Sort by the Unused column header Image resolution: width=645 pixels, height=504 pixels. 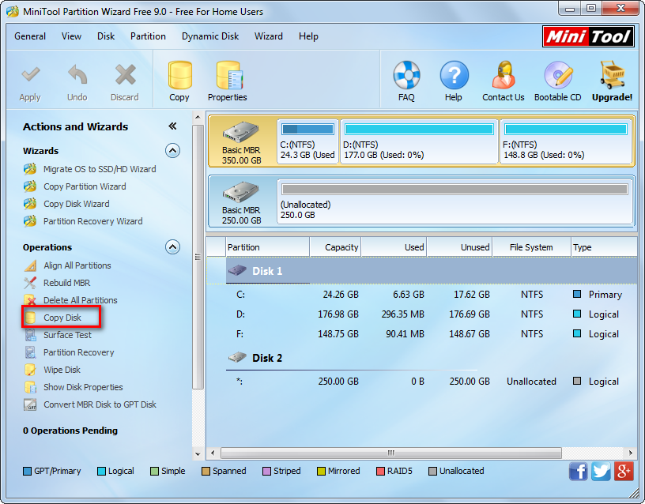click(x=459, y=247)
